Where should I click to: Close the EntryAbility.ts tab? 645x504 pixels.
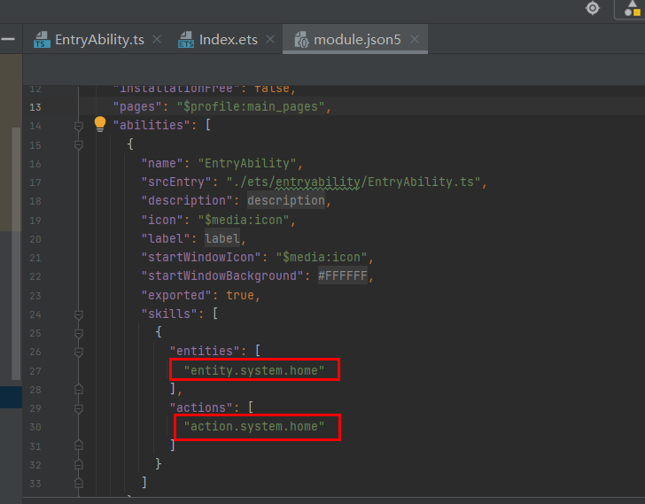tap(157, 40)
